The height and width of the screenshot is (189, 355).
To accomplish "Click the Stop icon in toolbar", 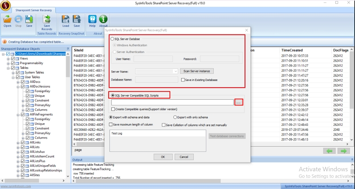I will pos(18,20).
